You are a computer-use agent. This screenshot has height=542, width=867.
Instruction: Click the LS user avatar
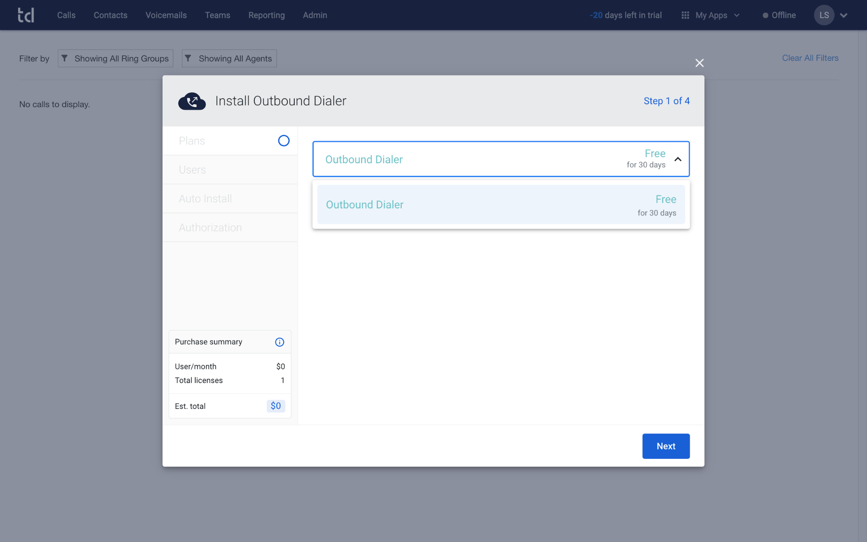(824, 15)
